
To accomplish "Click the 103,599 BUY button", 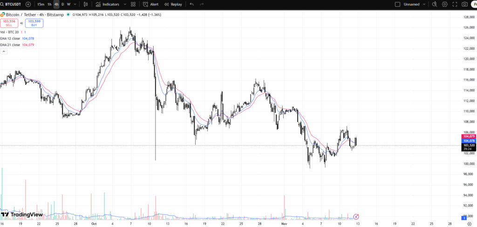I will (x=34, y=22).
